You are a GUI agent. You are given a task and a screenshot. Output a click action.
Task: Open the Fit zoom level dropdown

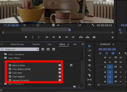28,25
